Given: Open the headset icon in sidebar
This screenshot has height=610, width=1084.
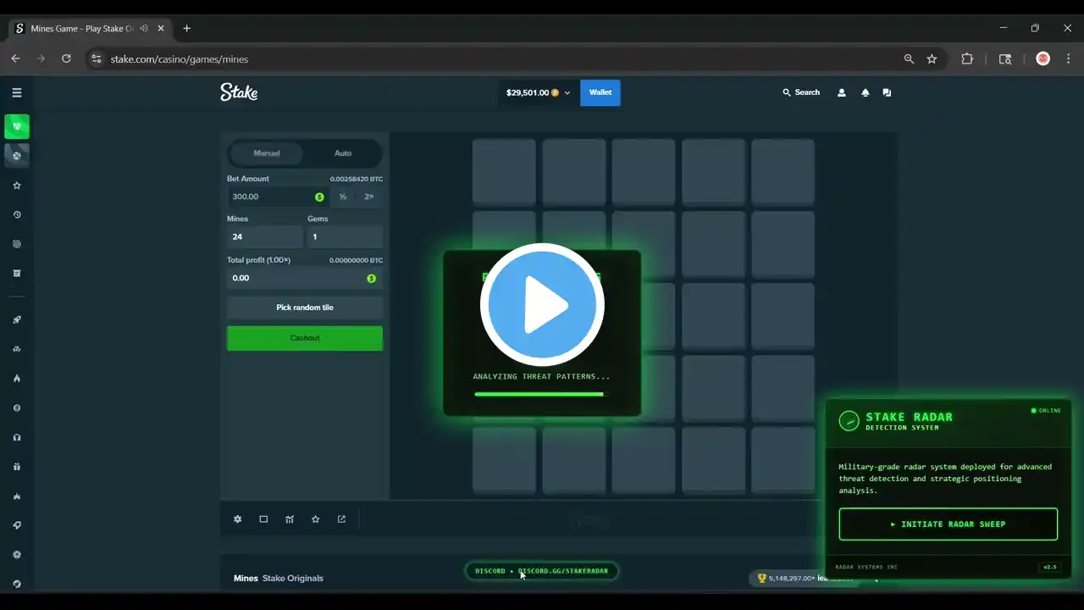Looking at the screenshot, I should point(17,437).
